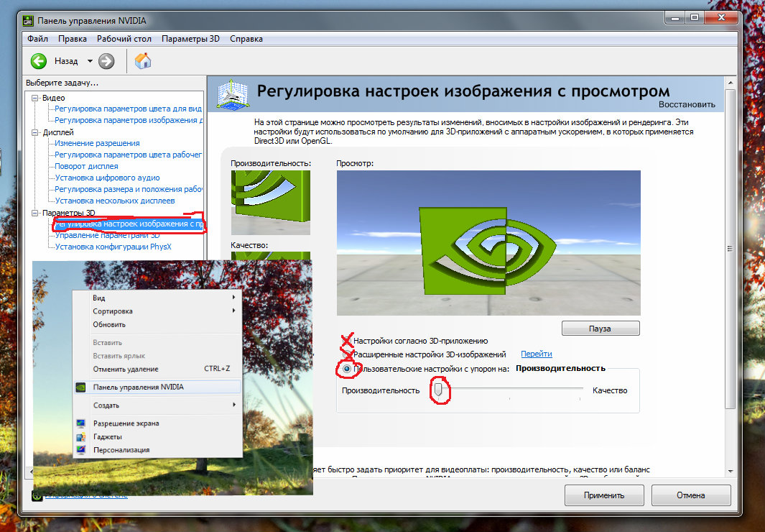
Task: Open the Справка menu
Action: (x=246, y=39)
